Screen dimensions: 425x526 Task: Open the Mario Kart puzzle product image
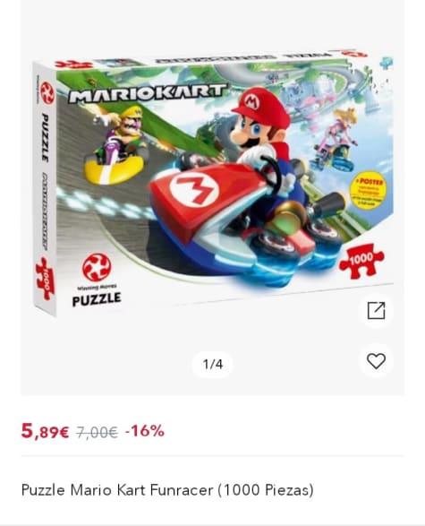point(213,183)
